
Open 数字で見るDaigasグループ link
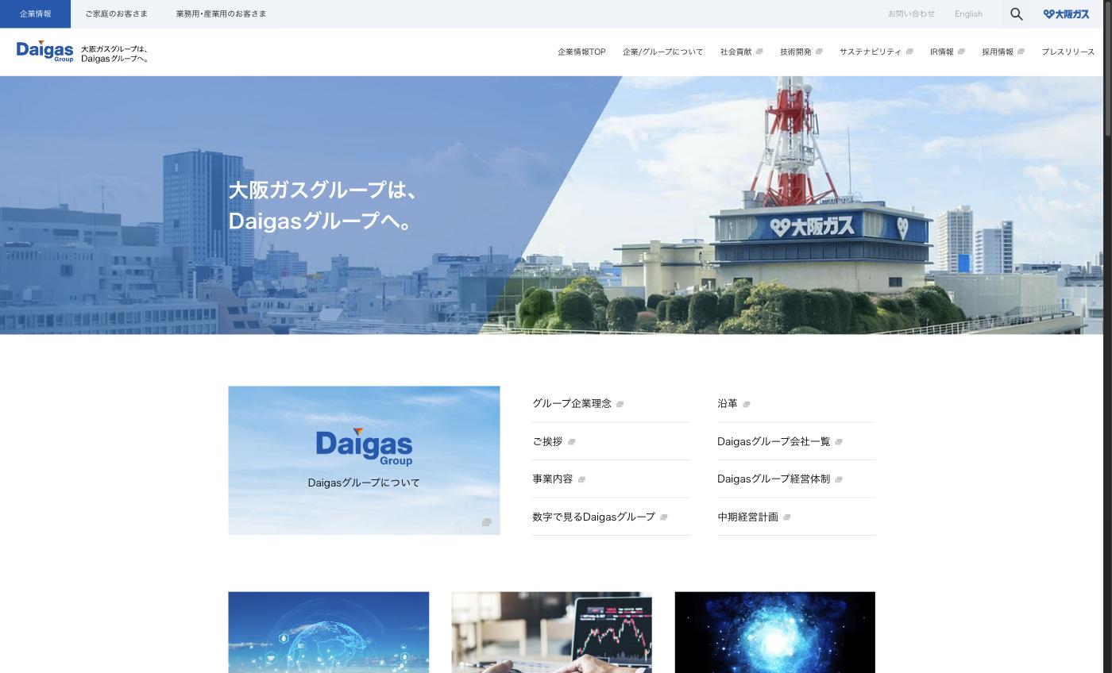tap(593, 517)
